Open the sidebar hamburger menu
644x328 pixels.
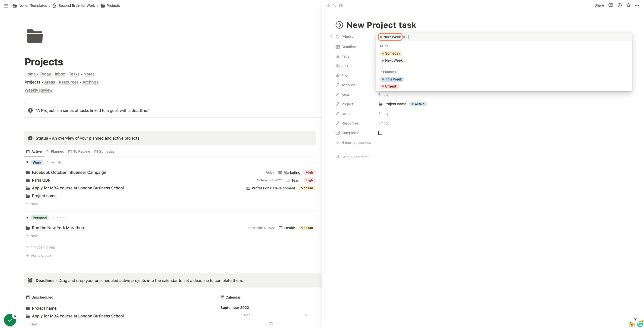tap(6, 6)
